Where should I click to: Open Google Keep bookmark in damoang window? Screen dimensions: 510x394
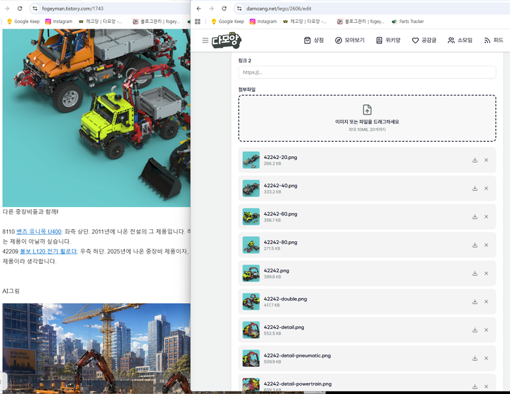pos(228,22)
